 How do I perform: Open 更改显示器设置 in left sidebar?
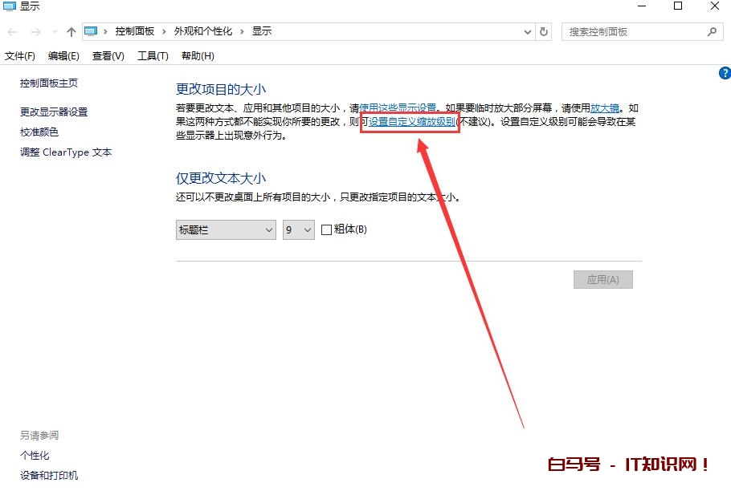[x=54, y=112]
